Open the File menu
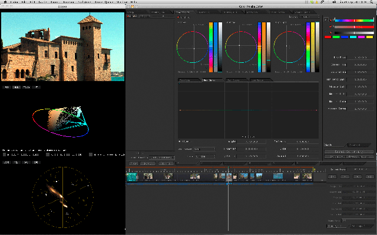The image size is (377, 235). [x=25, y=2]
